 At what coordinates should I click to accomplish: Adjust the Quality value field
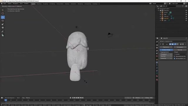pyautogui.click(x=166, y=58)
